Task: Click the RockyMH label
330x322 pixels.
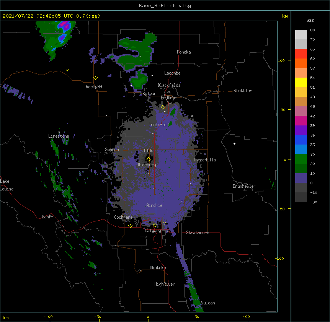Action: coord(94,87)
